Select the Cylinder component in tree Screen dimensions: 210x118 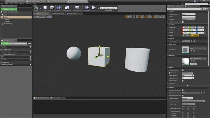(7, 22)
